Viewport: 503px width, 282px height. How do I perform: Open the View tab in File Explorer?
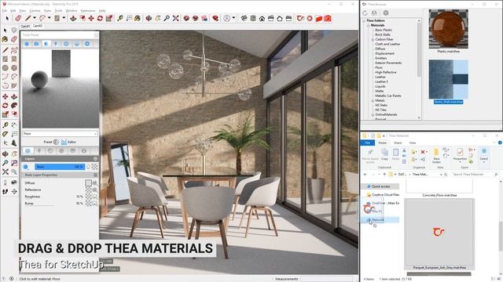(412, 143)
